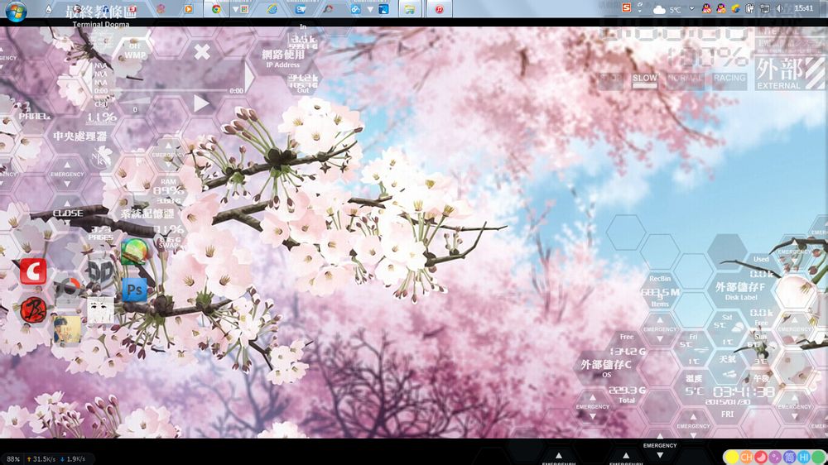Click the volume speaker tray icon
The height and width of the screenshot is (465, 828).
coord(779,9)
